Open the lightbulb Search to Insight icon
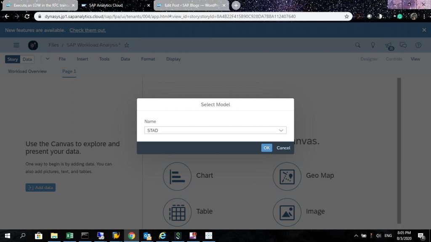Image resolution: width=431 pixels, height=242 pixels. 373,45
